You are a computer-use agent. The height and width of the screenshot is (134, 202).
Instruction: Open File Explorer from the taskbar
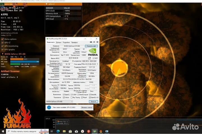[x=64, y=131]
